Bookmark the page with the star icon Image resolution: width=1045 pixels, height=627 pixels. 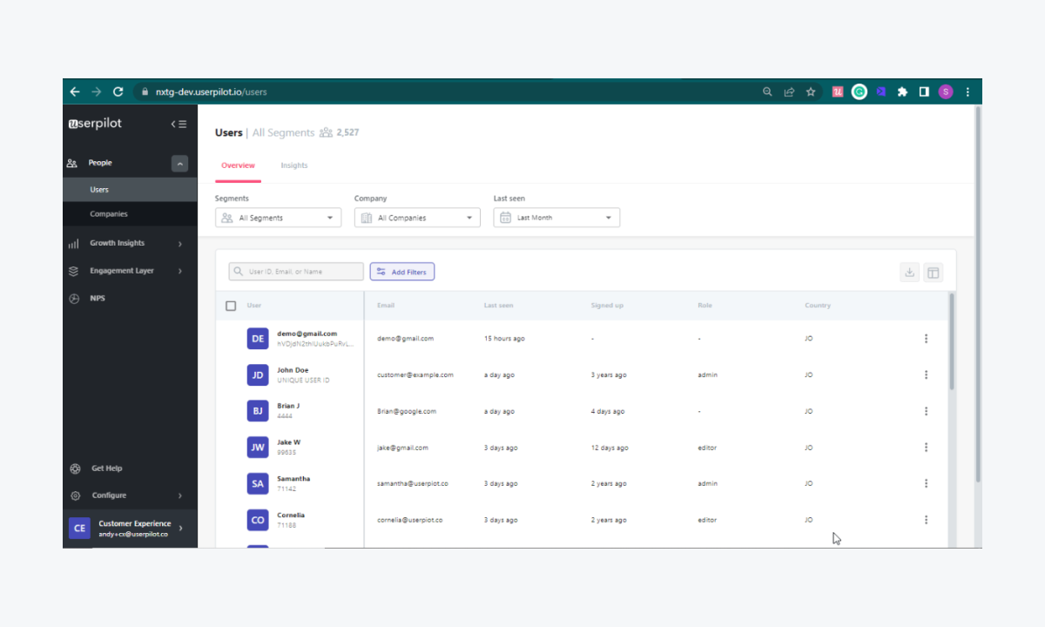pos(811,91)
